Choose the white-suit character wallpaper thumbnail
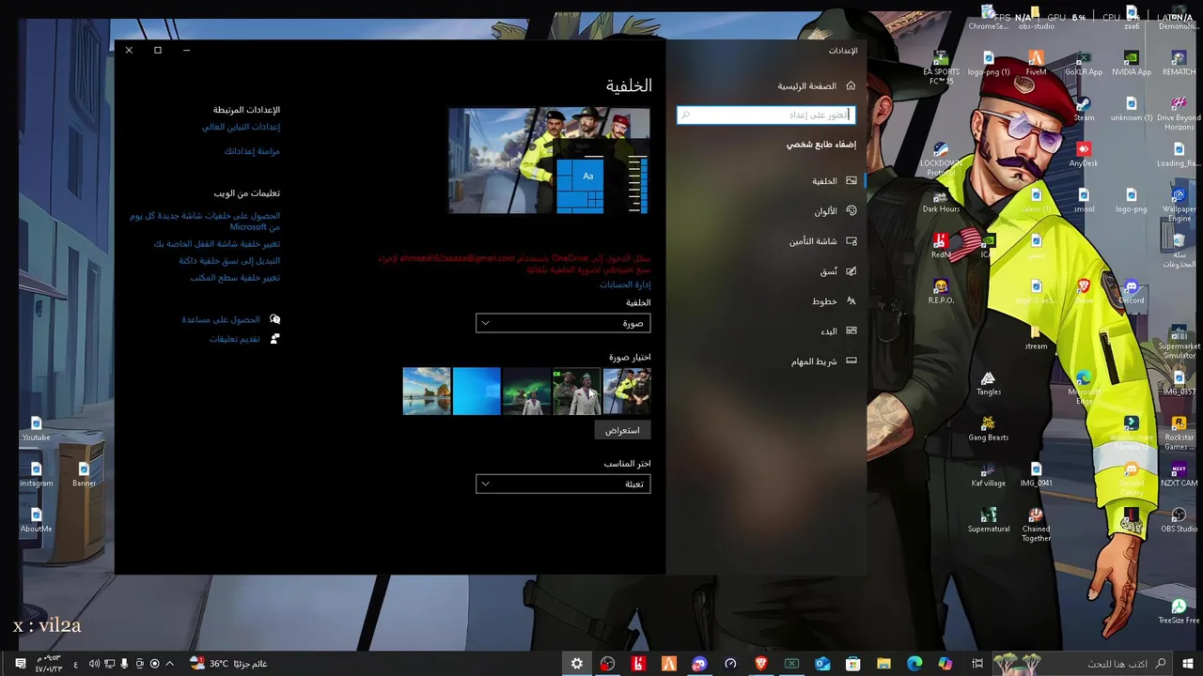Image resolution: width=1203 pixels, height=676 pixels. tap(577, 391)
